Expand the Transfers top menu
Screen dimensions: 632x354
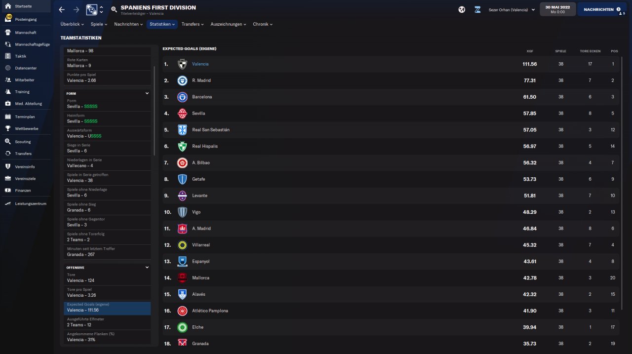coord(193,24)
